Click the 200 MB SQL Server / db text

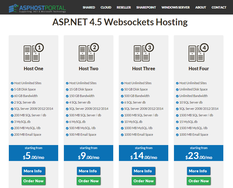(x=30, y=115)
